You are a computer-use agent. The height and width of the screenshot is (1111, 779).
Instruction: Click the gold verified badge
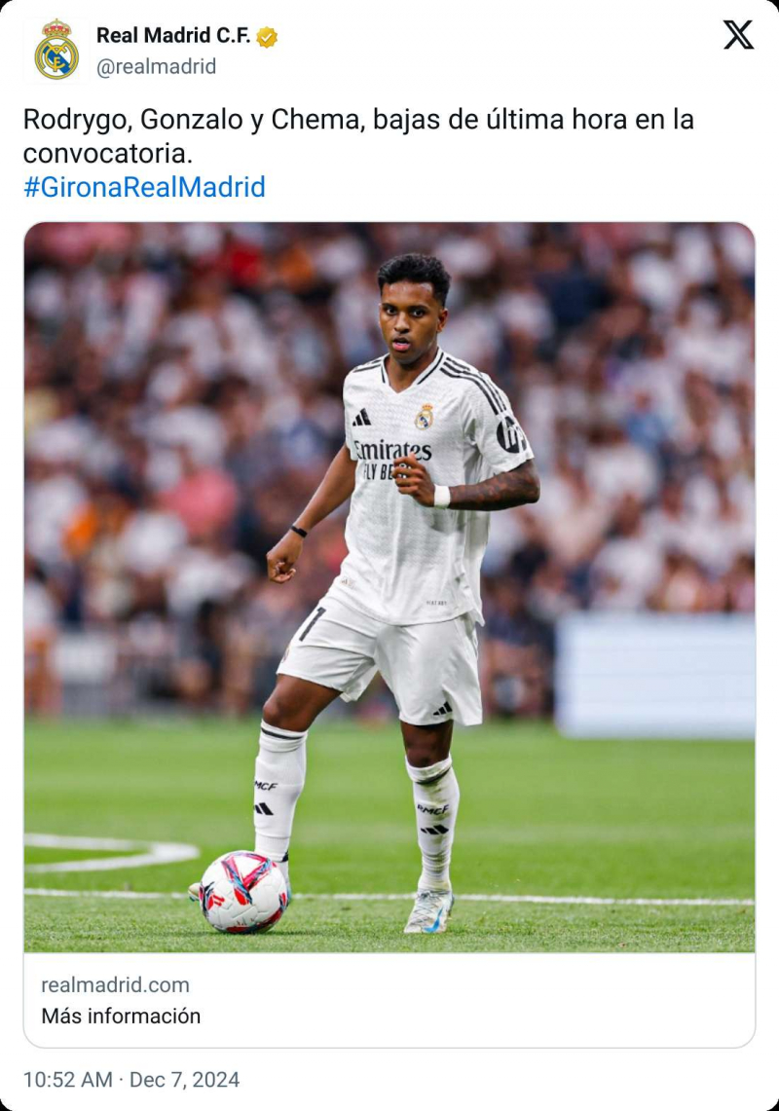(x=267, y=37)
